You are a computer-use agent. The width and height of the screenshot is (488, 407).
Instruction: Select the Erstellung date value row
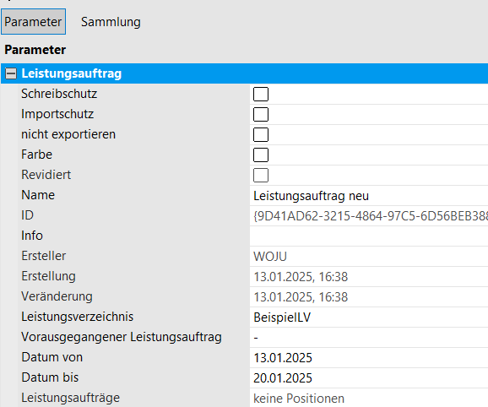[369, 277]
